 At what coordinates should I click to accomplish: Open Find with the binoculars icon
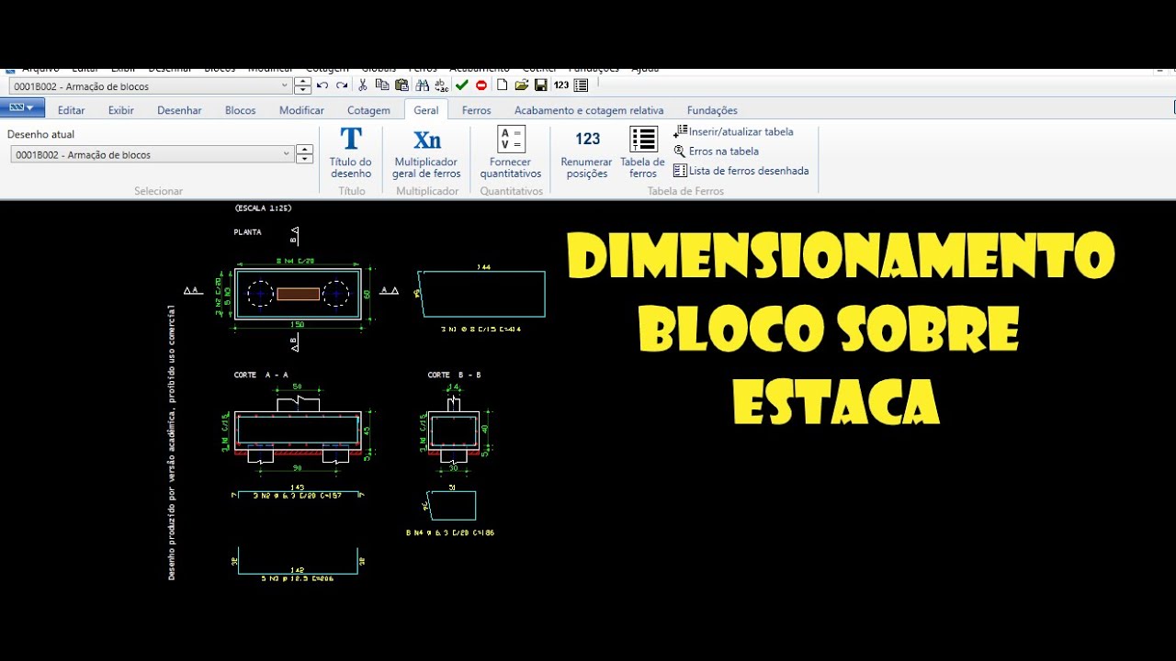click(x=422, y=85)
